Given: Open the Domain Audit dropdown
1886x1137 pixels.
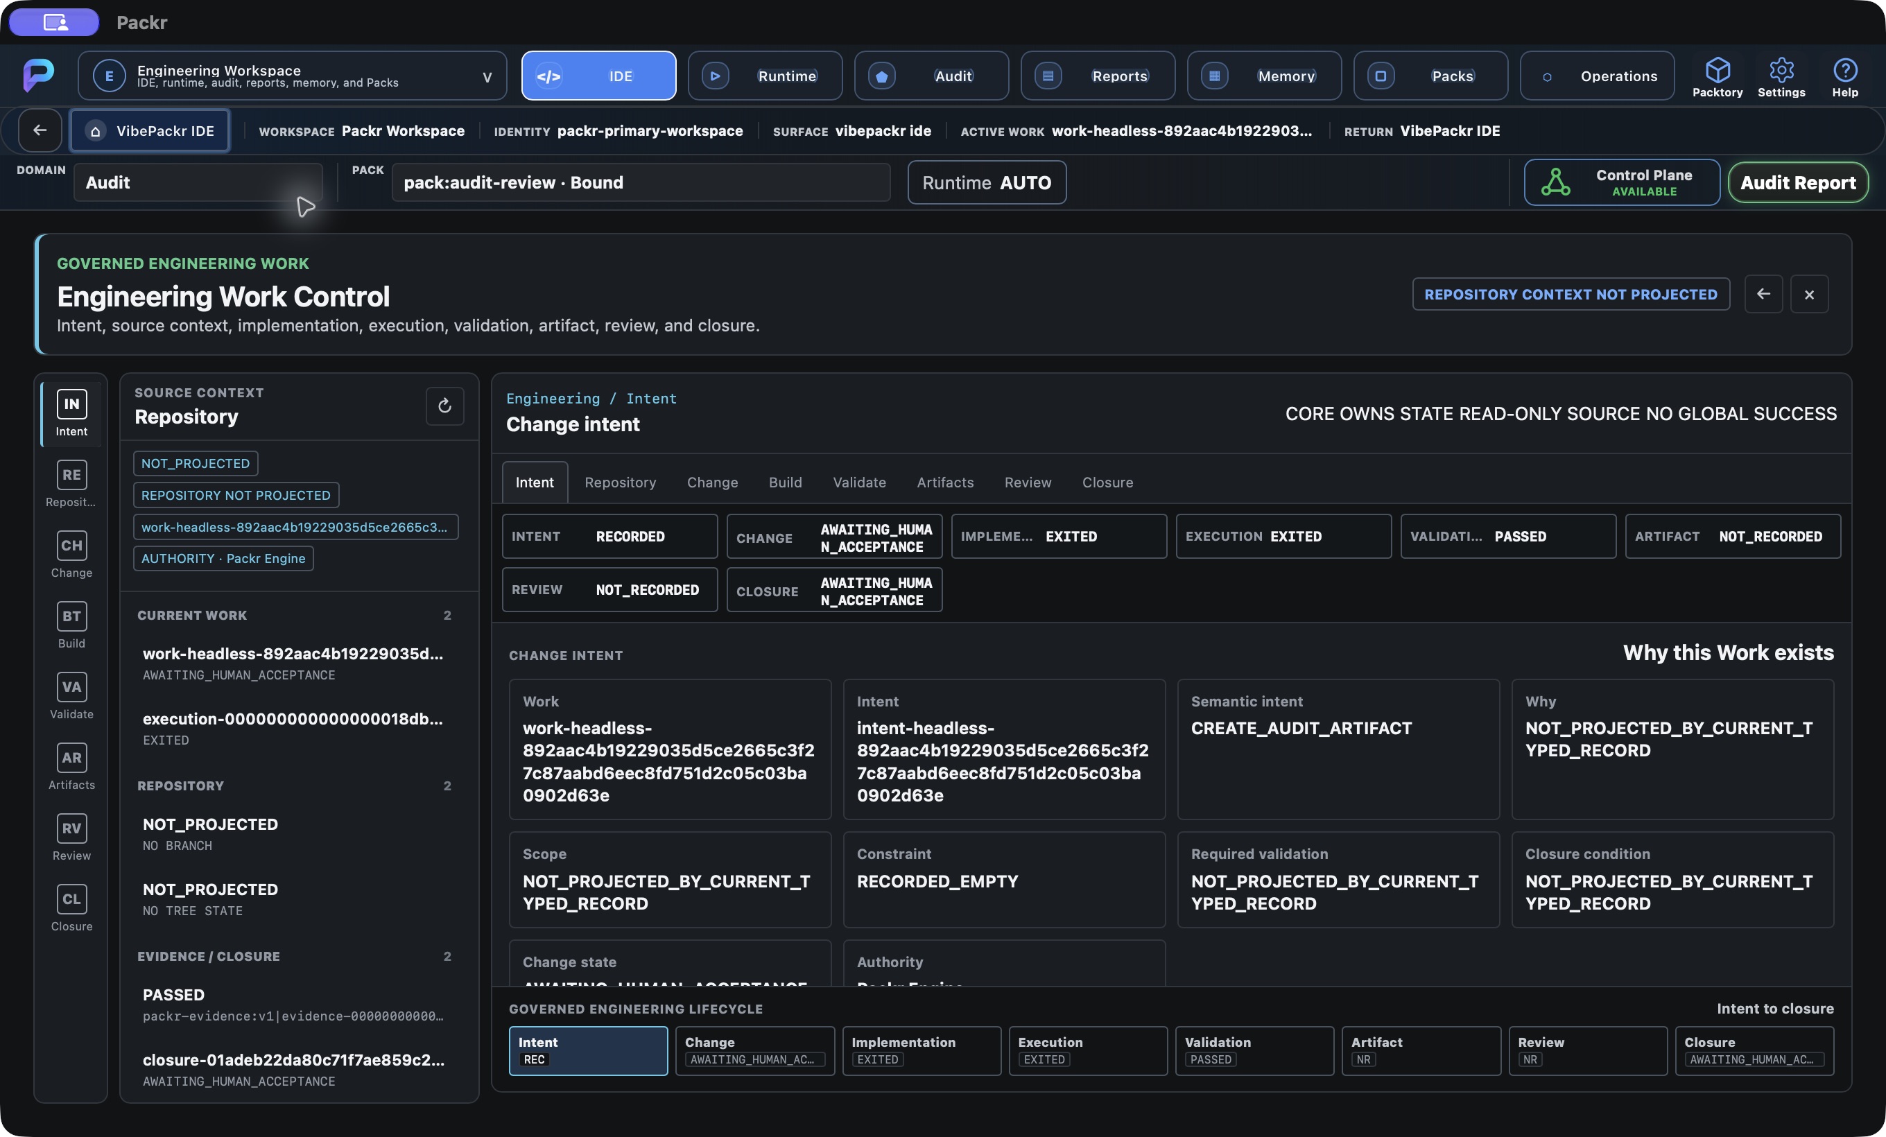Looking at the screenshot, I should coord(198,182).
